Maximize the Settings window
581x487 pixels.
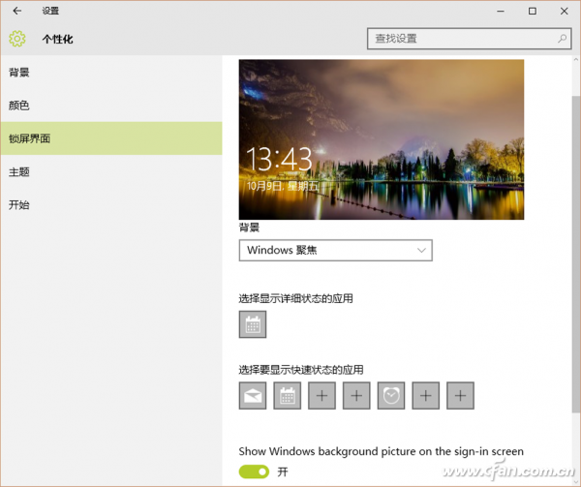(x=533, y=11)
